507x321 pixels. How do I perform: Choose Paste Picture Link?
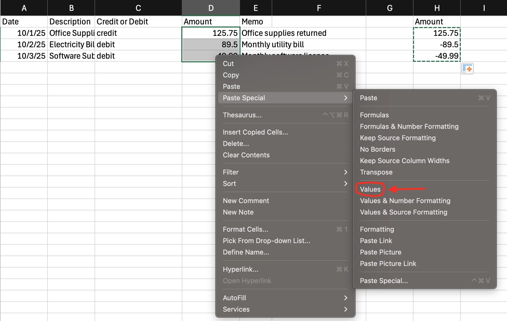(x=425, y=264)
